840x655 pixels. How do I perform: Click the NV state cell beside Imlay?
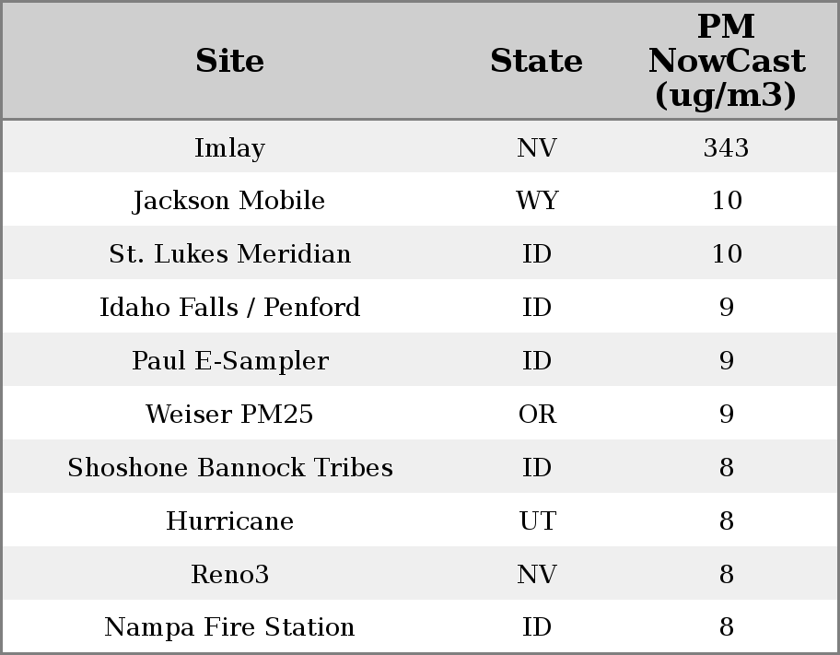[x=537, y=147]
